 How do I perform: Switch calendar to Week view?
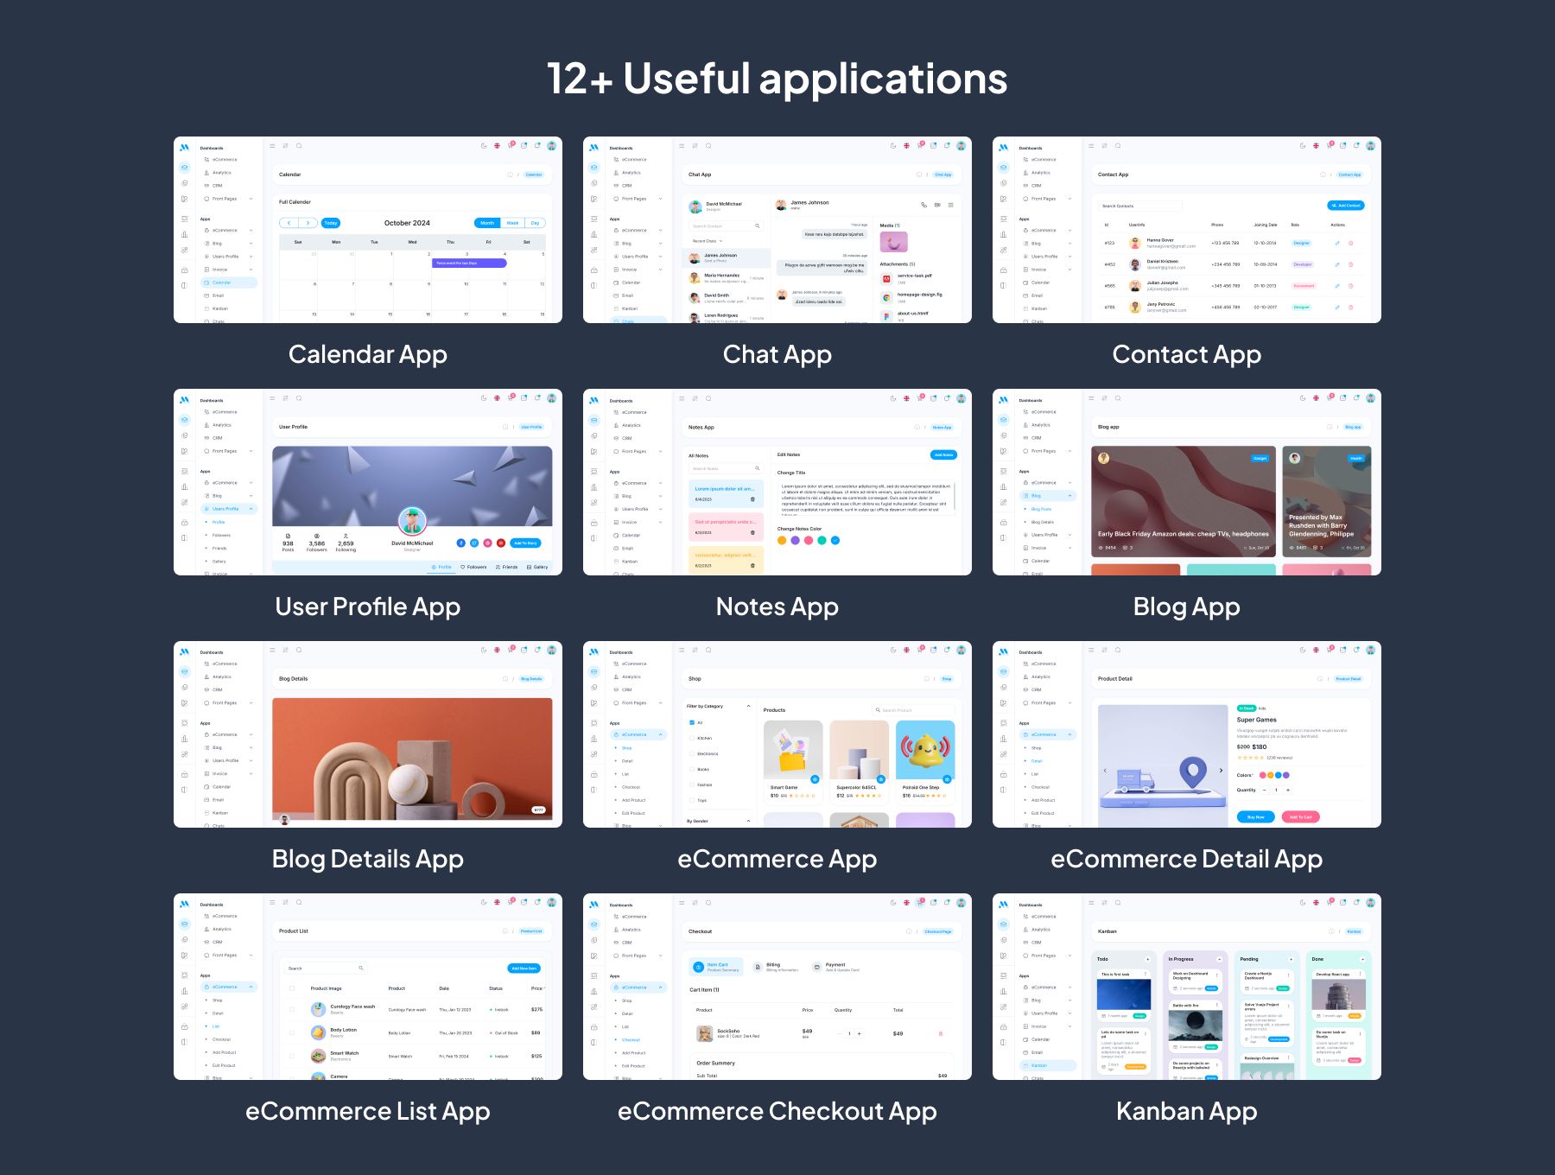[512, 223]
